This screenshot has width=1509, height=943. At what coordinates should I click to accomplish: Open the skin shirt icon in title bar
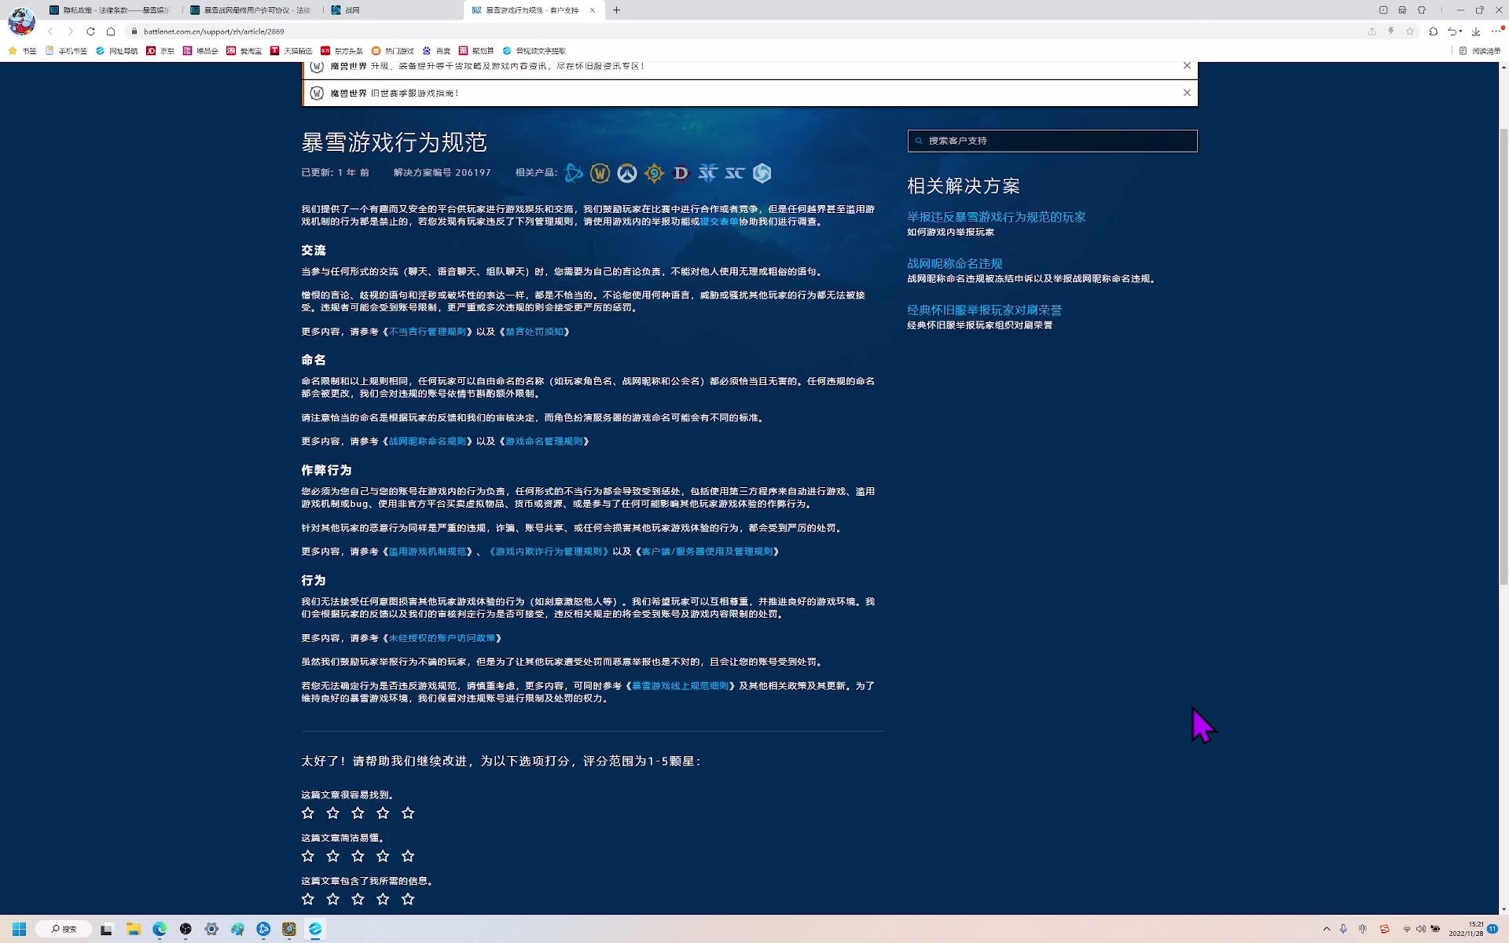tap(1422, 10)
